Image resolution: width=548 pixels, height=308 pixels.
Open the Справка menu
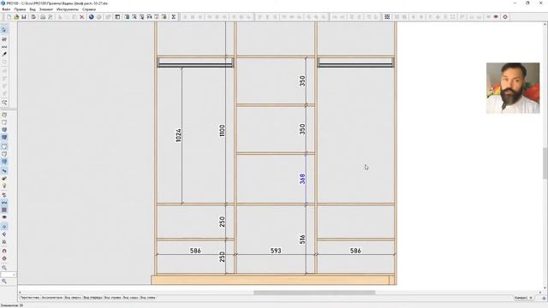coord(89,9)
